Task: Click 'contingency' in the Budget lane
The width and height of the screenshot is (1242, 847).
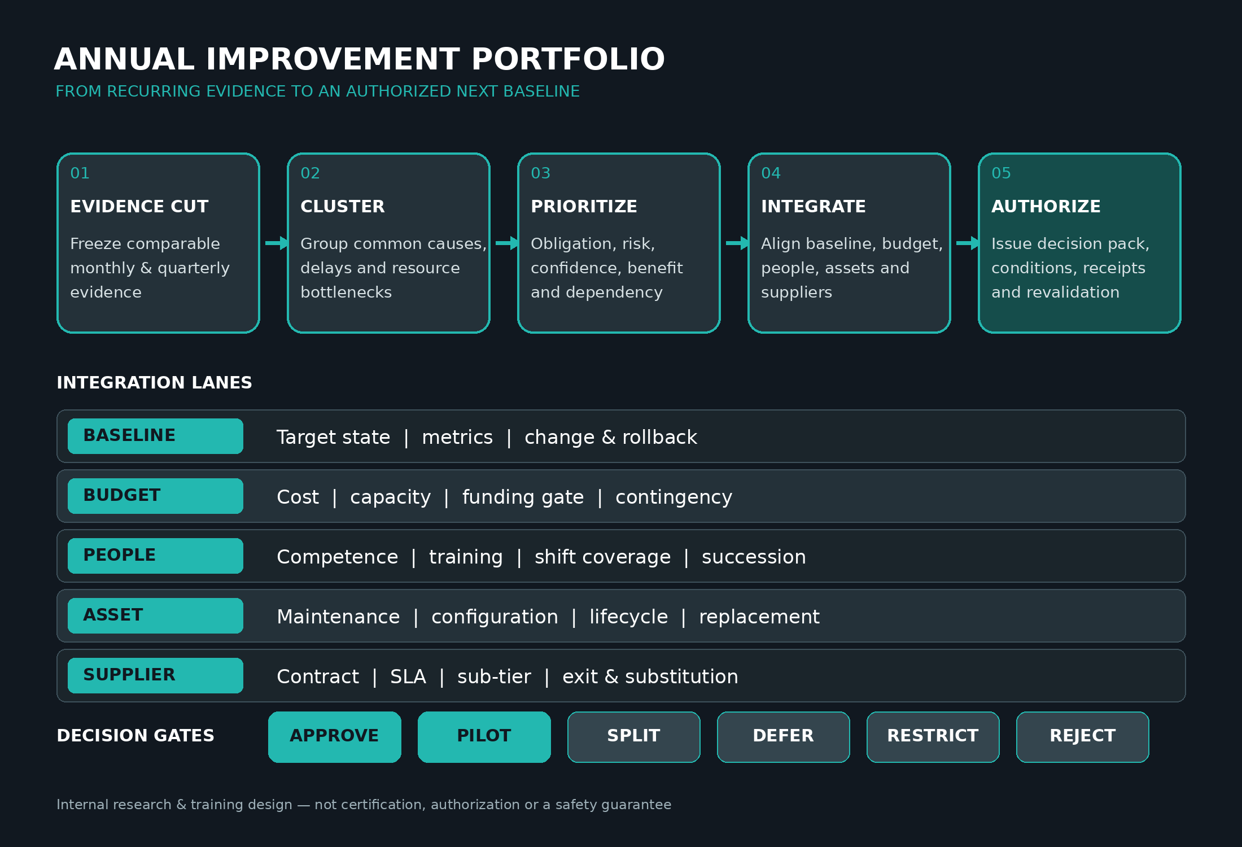Action: 674,497
